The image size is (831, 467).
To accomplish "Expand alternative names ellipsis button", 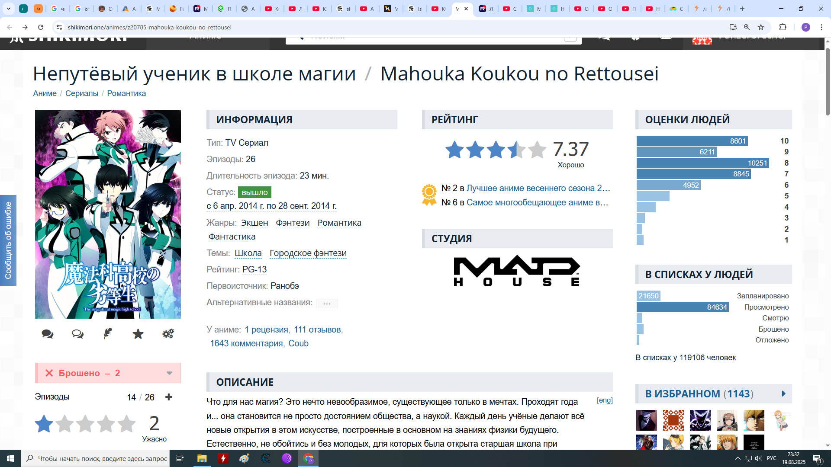I will pyautogui.click(x=327, y=303).
